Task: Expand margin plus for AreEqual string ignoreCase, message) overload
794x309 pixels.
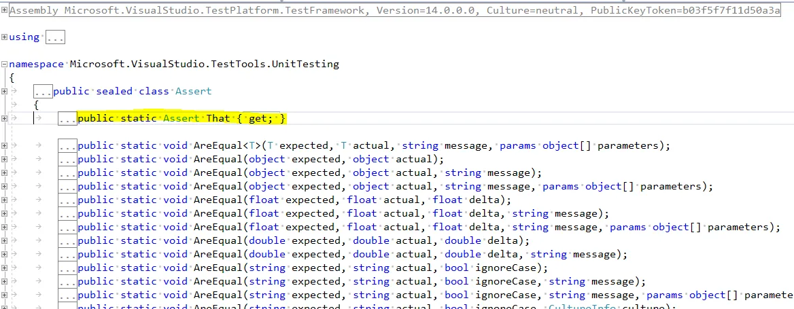Action: pyautogui.click(x=4, y=281)
